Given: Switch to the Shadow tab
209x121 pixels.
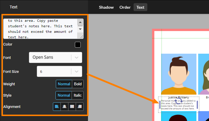Looking at the screenshot, I should [106, 7].
